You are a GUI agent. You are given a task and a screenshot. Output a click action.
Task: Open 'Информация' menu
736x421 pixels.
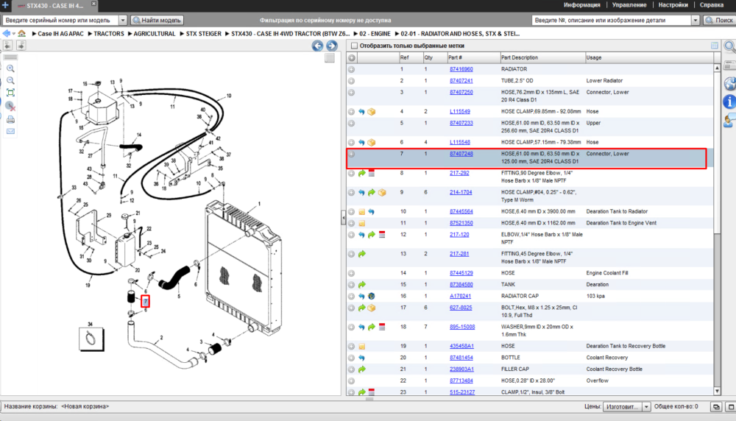tap(581, 5)
